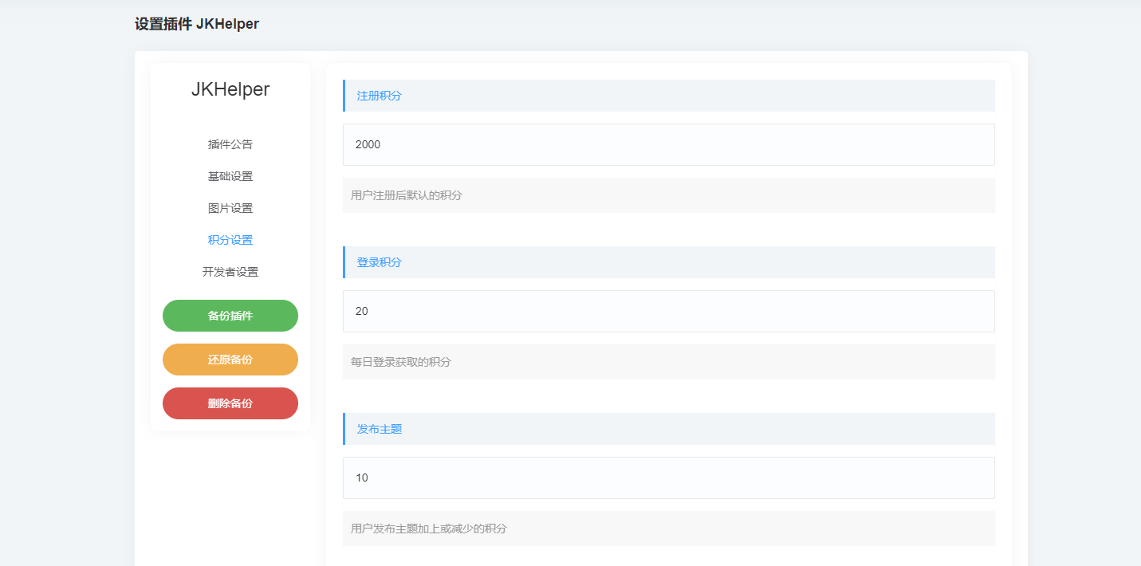Image resolution: width=1141 pixels, height=566 pixels.
Task: Click the red 删除备份 button
Action: click(x=230, y=403)
